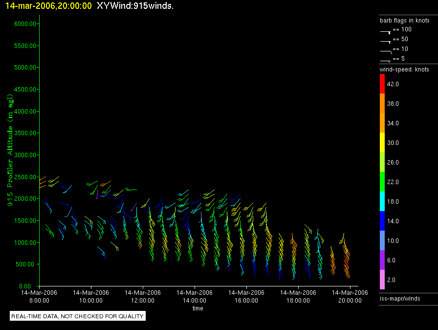Select the red 42.0 knots color band

382,84
